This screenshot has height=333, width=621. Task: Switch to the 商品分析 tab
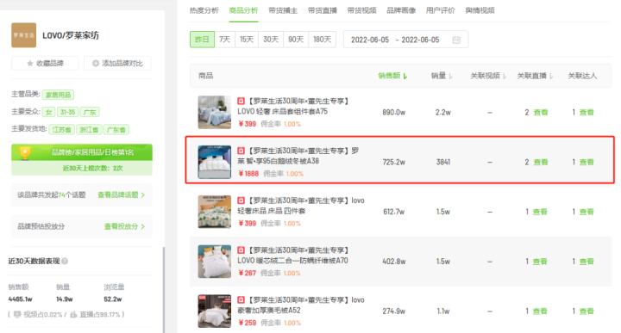coord(243,10)
